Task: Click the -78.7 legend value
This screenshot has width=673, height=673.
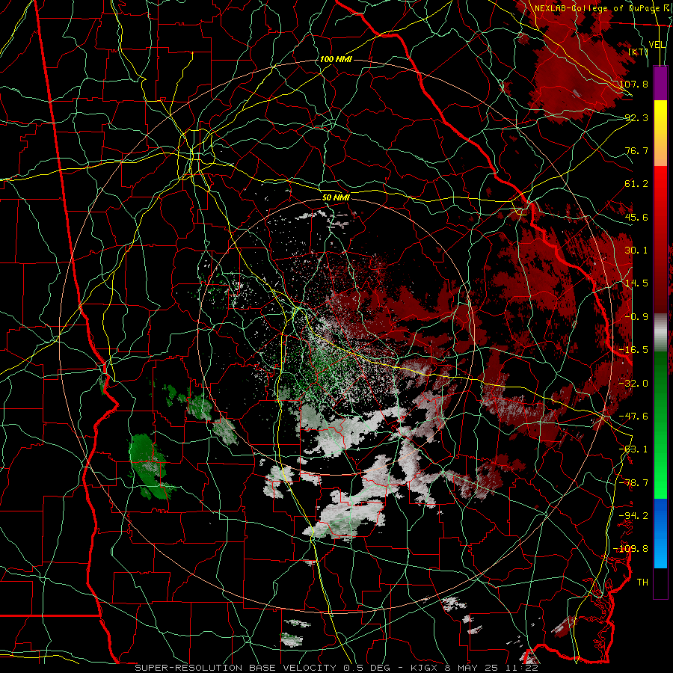Action: pos(633,482)
